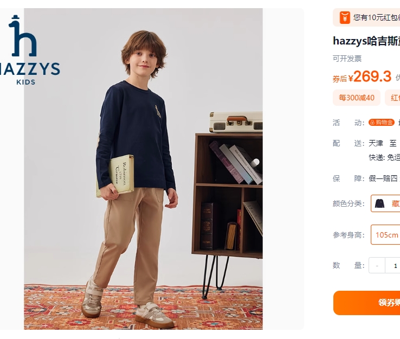
Task: Click the red envelope coupon icon
Action: pos(345,17)
